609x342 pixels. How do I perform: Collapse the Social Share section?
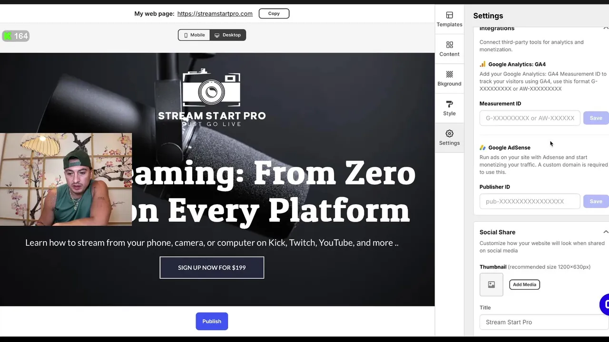[x=606, y=232]
